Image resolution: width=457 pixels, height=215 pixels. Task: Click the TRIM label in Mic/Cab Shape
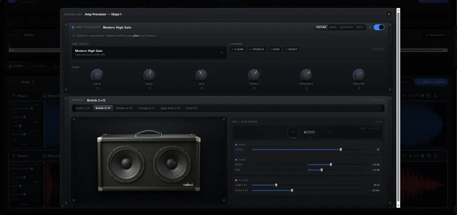point(378,122)
